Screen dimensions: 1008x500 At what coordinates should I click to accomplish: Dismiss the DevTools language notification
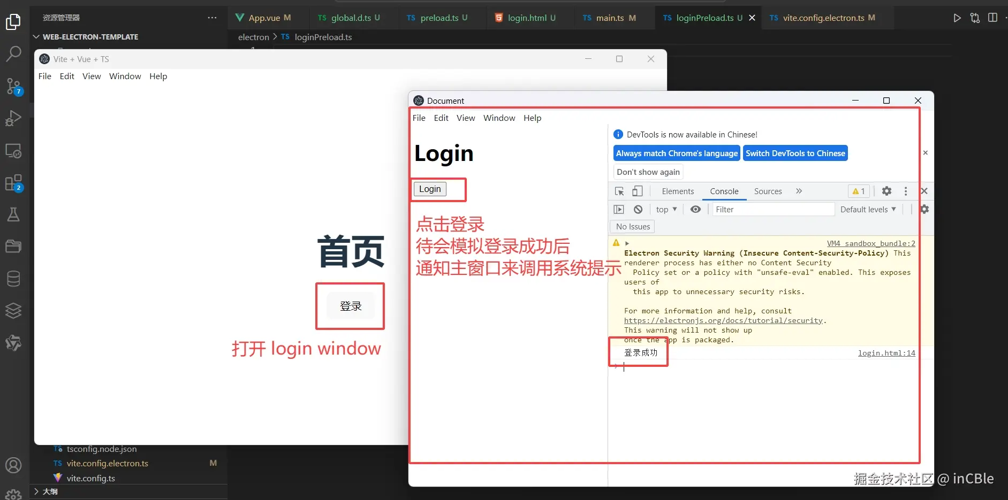925,153
